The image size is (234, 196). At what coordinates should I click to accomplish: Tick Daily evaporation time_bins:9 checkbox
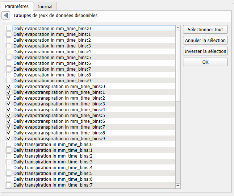[x=9, y=80]
